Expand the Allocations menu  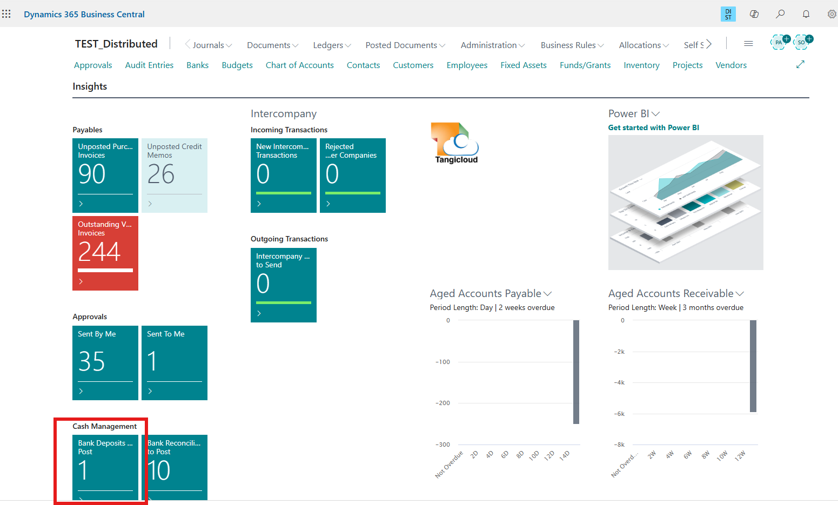[x=644, y=45]
